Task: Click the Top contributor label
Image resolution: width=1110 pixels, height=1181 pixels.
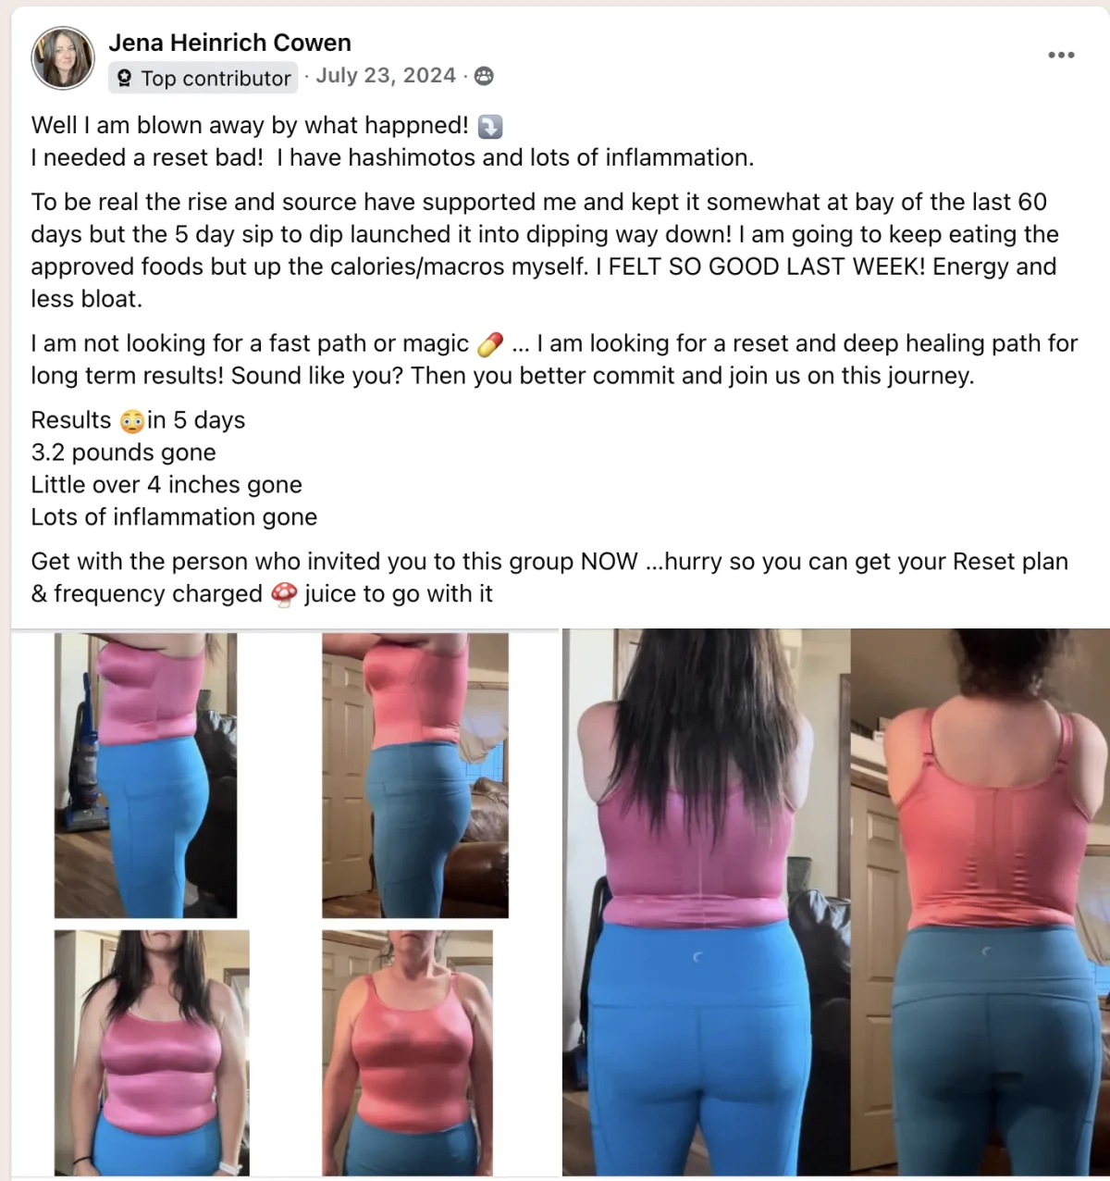Action: (216, 79)
